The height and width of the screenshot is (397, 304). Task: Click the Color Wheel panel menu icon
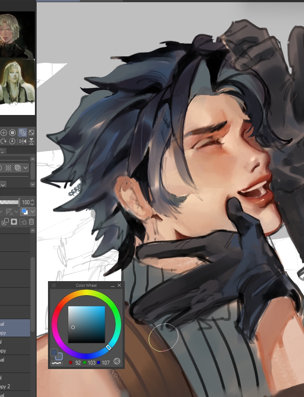point(54,286)
